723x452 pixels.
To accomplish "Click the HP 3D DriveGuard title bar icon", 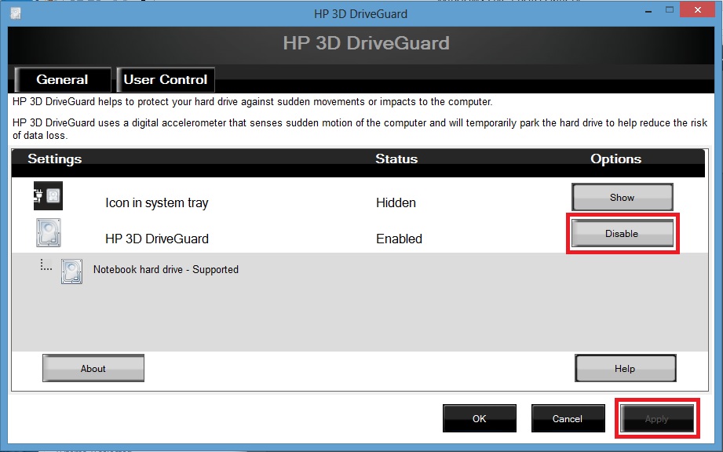I will 16,14.
